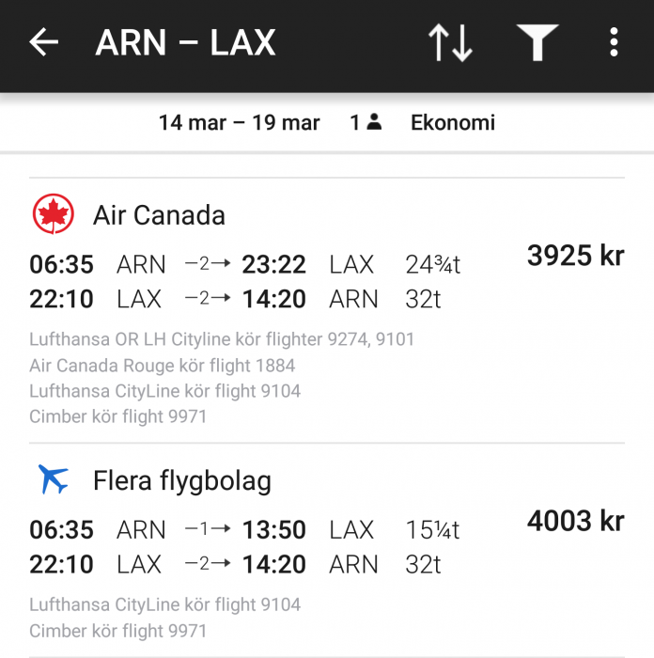654x658 pixels.
Task: Tap the Air Canada maple leaf logo
Action: click(x=54, y=215)
